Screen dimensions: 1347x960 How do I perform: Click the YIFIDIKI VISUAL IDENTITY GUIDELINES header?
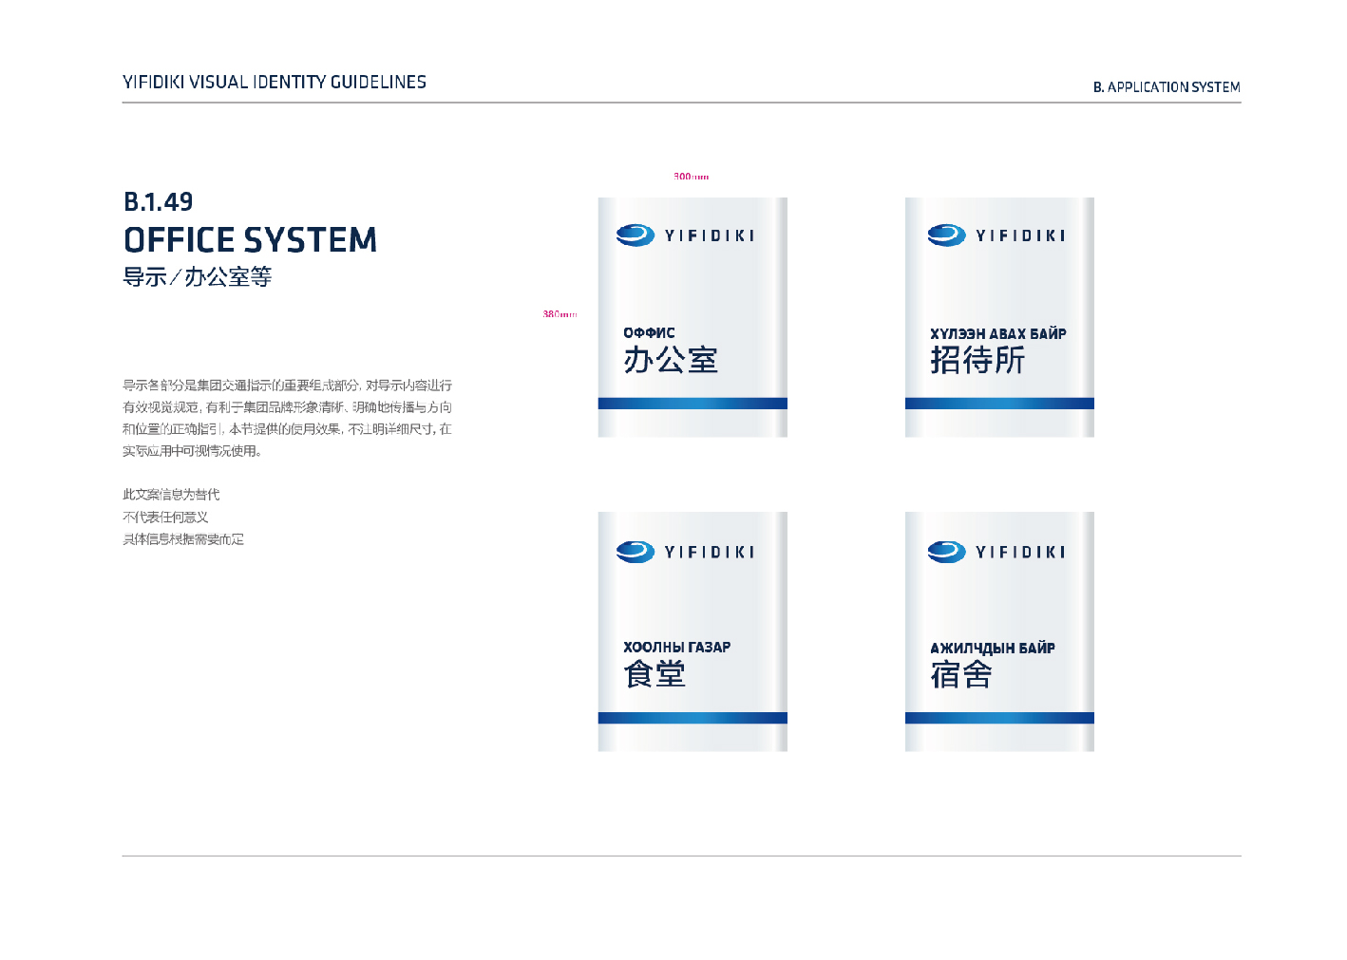275,83
